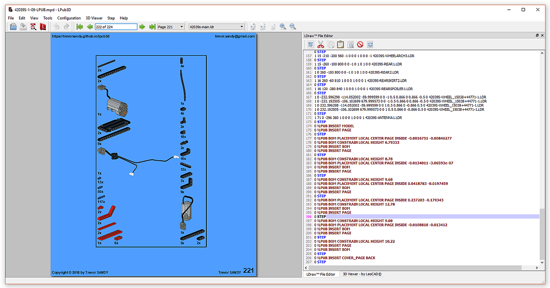Go to previous page with green arrow

click(90, 27)
